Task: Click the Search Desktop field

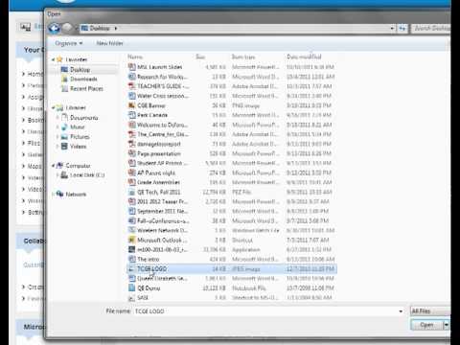Action: tap(431, 29)
